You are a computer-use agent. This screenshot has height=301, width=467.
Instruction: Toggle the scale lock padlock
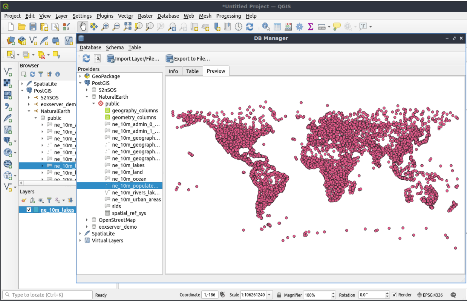pyautogui.click(x=279, y=295)
